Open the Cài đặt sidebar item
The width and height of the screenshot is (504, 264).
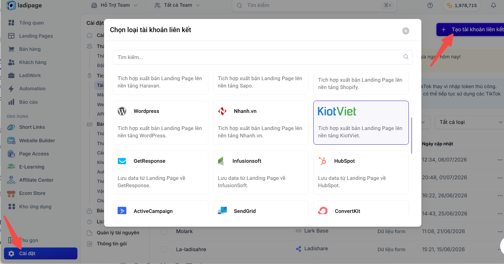(41, 254)
